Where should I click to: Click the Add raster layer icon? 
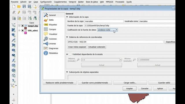pyautogui.click(x=14, y=30)
